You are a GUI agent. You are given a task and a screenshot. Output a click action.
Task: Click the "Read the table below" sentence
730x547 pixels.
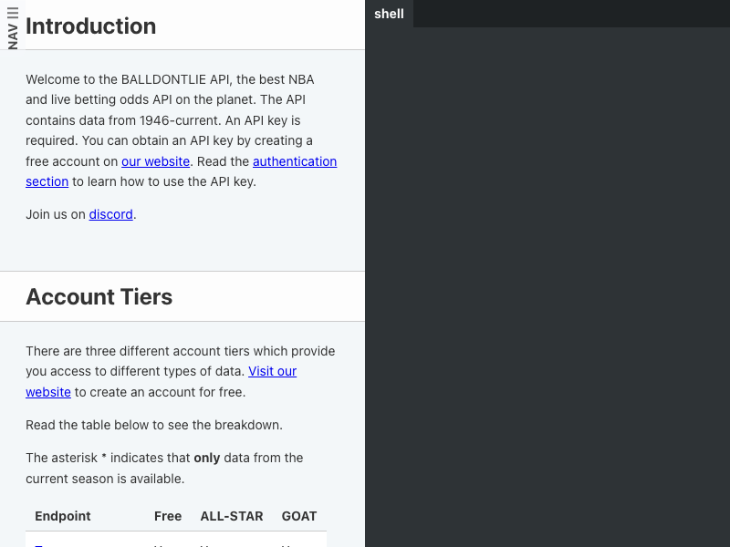tap(154, 425)
